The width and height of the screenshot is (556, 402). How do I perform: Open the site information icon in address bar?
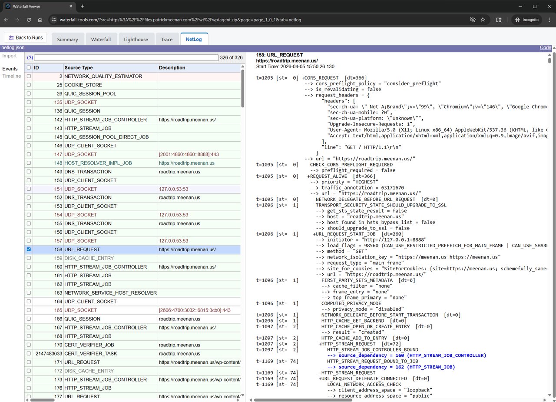click(x=53, y=20)
